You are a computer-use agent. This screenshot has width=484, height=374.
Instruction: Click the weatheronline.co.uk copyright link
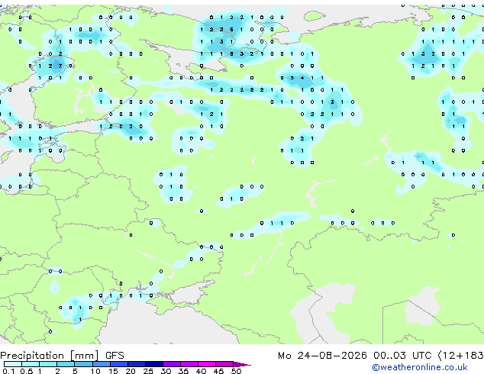(420, 367)
